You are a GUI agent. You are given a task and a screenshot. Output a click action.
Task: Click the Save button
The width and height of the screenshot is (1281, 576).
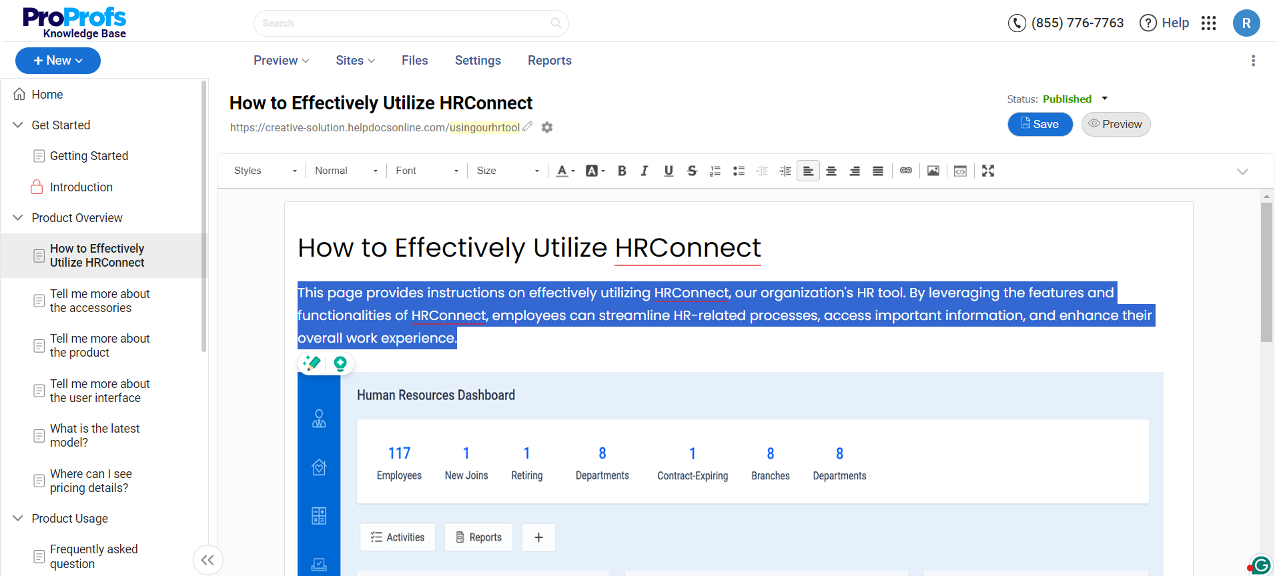click(x=1040, y=124)
